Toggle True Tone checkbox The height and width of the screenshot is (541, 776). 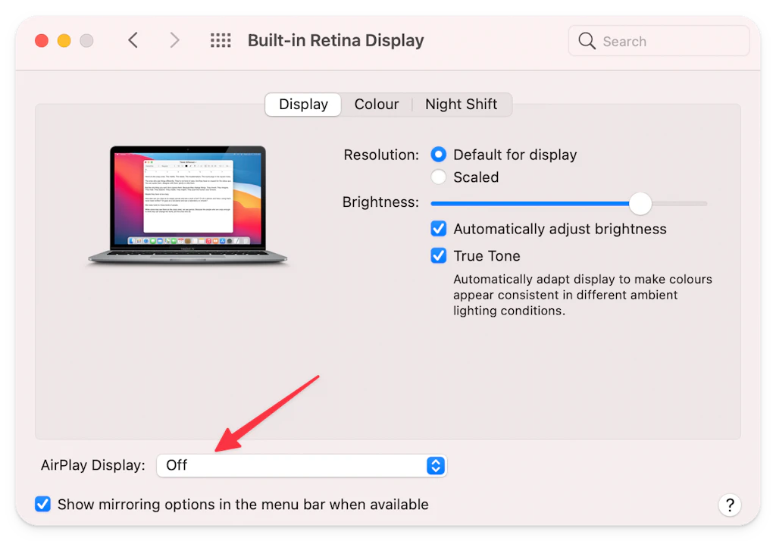[439, 255]
